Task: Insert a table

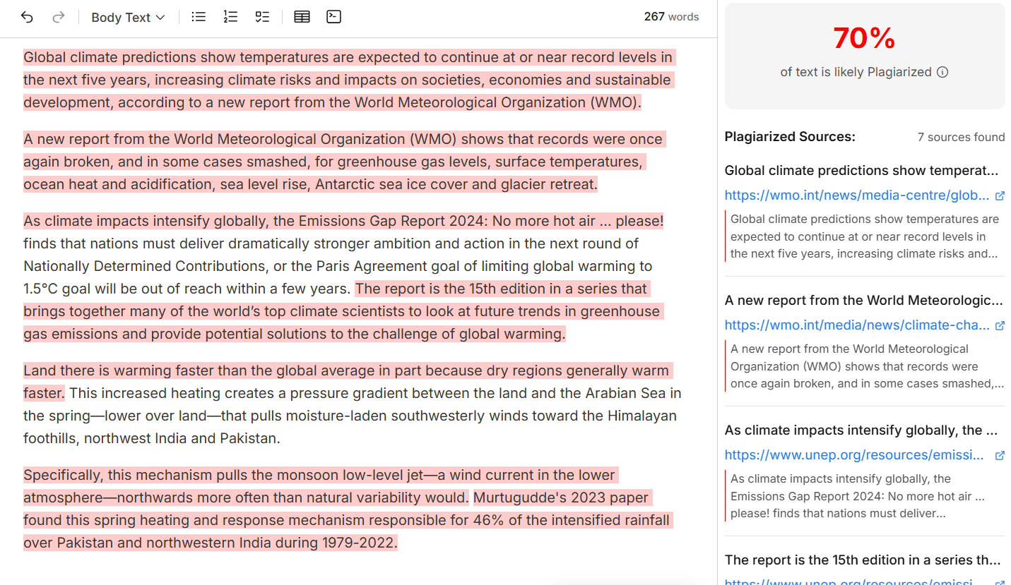Action: 302,17
